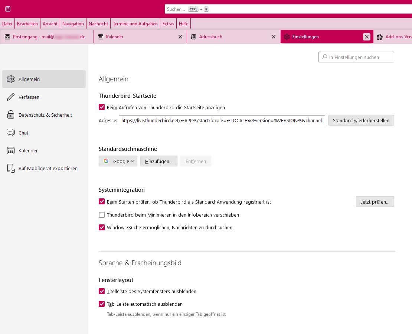Toggle Tab-Leiste automatisch ausblenden checkbox
412x334 pixels.
click(102, 304)
